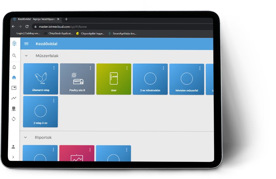Expand the sidebar with bottom chevron
The width and height of the screenshot is (276, 179).
coord(13,157)
